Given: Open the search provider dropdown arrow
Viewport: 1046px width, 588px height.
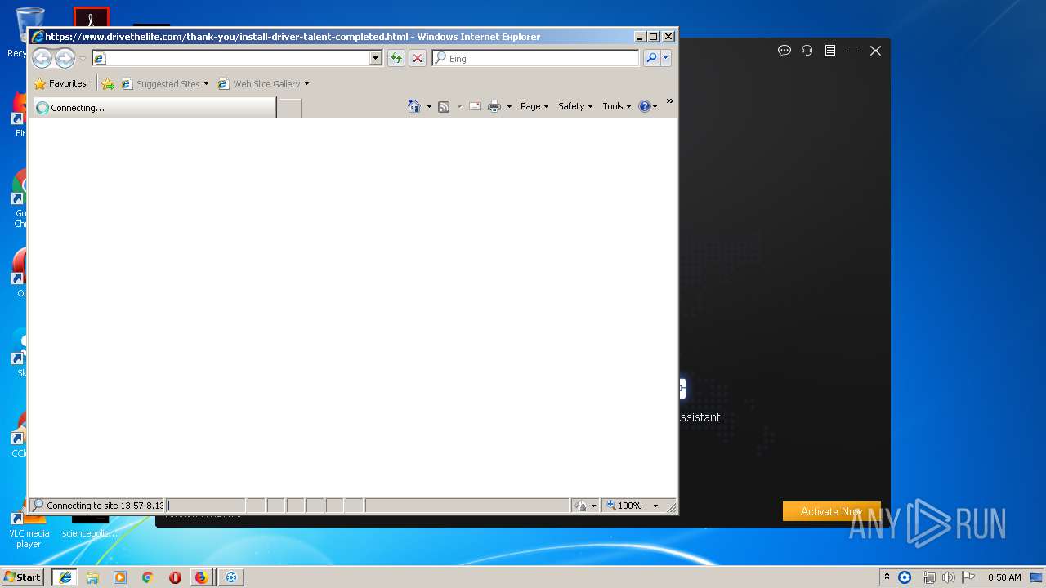Looking at the screenshot, I should [x=666, y=58].
